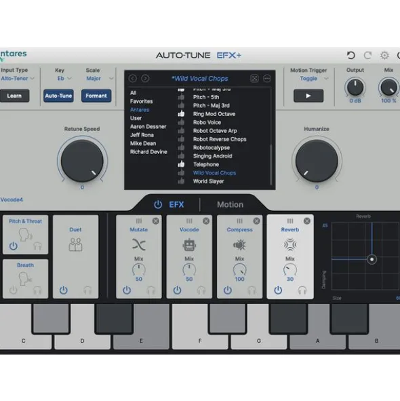Select the All preset category

(x=133, y=92)
